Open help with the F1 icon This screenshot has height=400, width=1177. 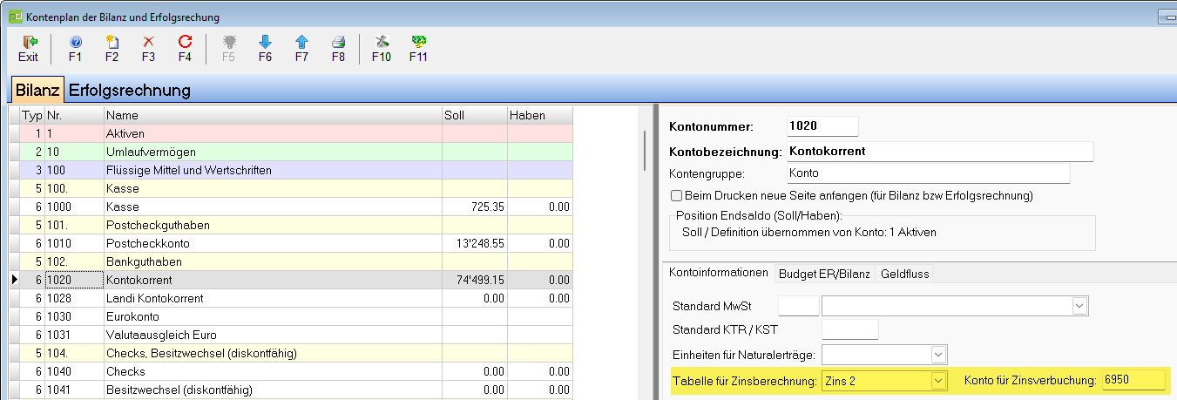(75, 43)
